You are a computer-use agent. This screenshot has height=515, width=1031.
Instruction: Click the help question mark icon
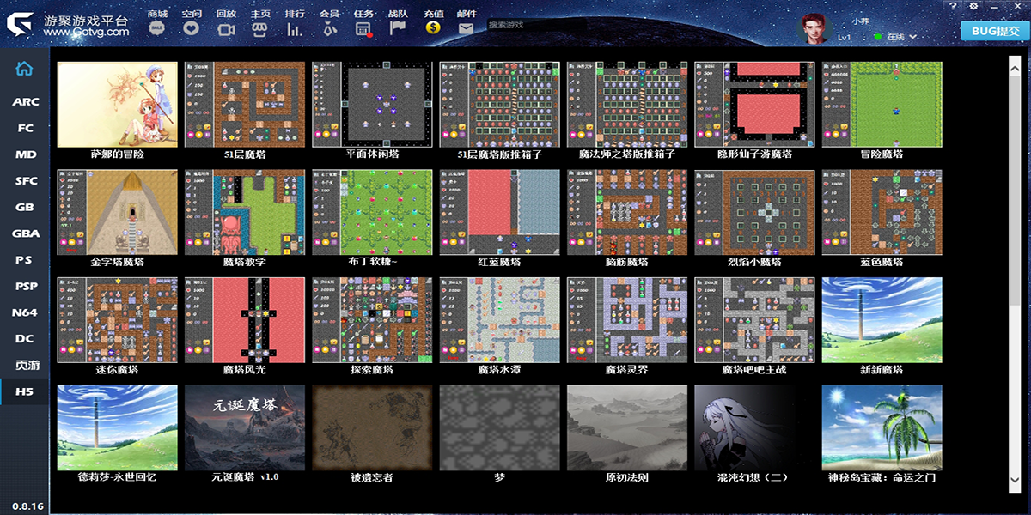click(955, 6)
